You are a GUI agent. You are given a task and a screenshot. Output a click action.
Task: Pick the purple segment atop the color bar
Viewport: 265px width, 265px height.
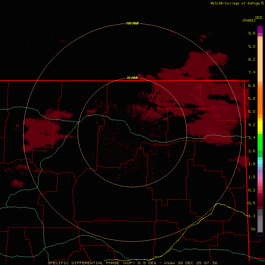point(260,29)
